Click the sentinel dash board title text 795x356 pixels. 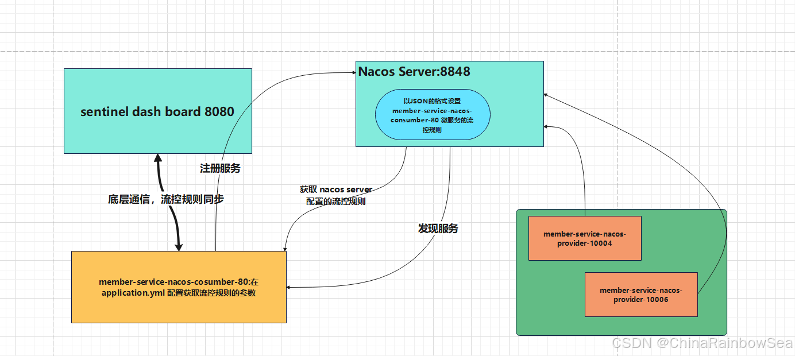click(157, 111)
